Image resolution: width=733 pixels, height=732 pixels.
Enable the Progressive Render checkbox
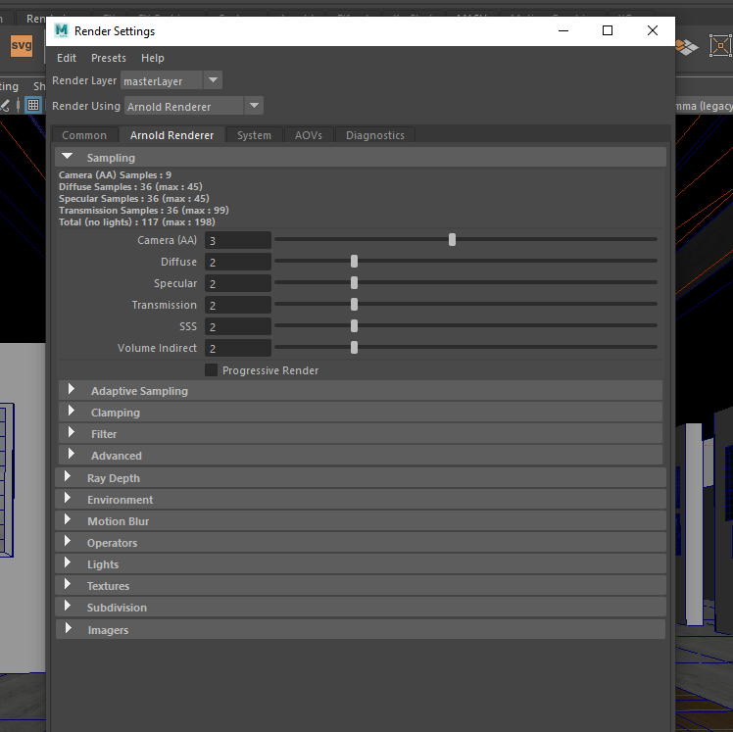click(211, 370)
